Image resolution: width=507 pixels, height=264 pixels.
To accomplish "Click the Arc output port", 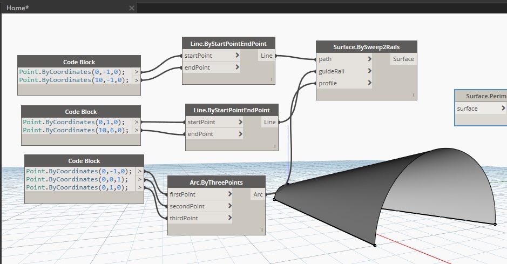I will [x=258, y=194].
